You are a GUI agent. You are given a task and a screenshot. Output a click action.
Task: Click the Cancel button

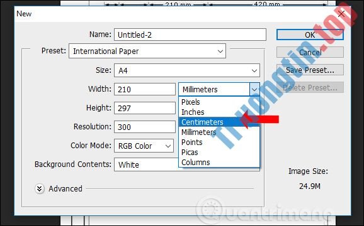pyautogui.click(x=310, y=52)
